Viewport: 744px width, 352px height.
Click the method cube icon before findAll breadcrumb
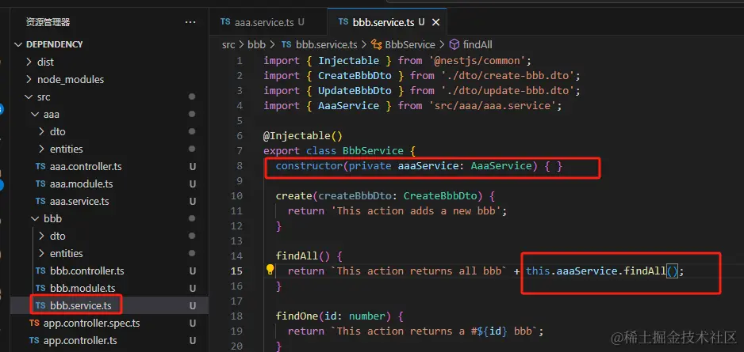click(x=454, y=45)
